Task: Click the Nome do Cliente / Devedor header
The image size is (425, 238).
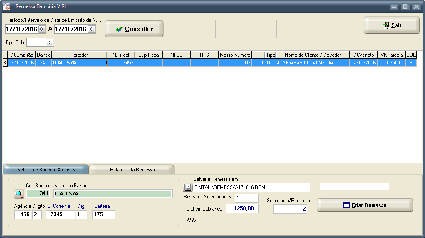Action: click(x=313, y=55)
